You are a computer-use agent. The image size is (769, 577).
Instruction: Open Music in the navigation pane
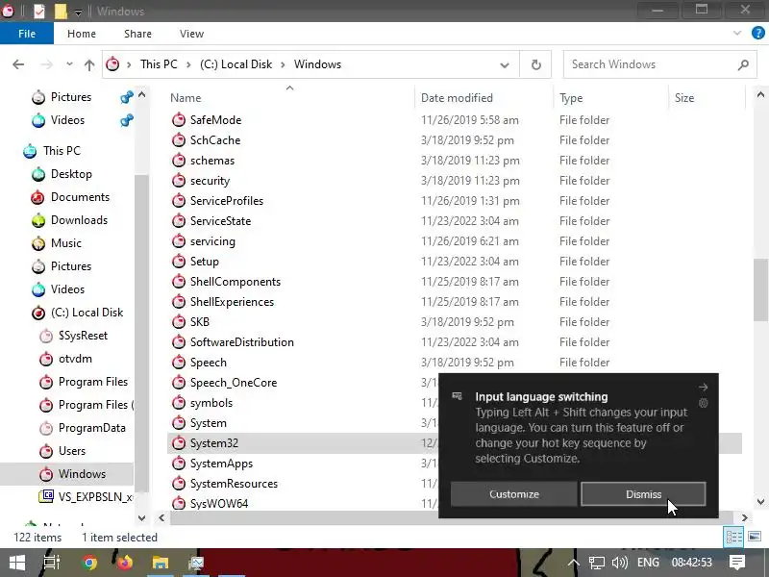(x=65, y=243)
